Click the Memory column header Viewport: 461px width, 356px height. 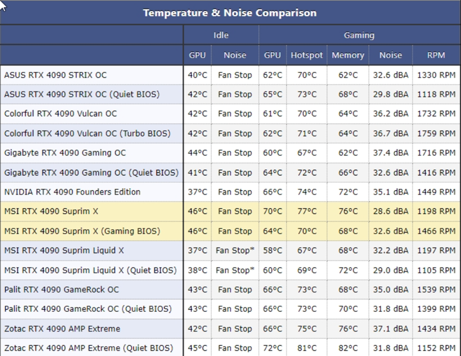pyautogui.click(x=348, y=55)
